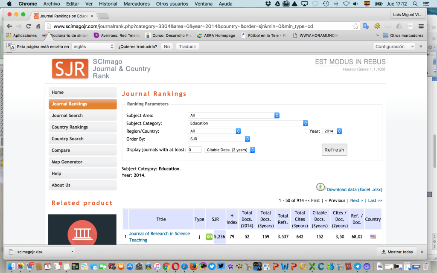The height and width of the screenshot is (273, 437).
Task: Launch Finder from the Dock
Action: click(x=12, y=266)
